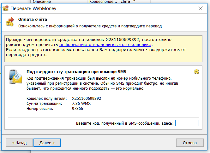Viewport: 210px width, 153px height.
Task: Click the recipient wallet number X251160699392
Action: (x=87, y=99)
